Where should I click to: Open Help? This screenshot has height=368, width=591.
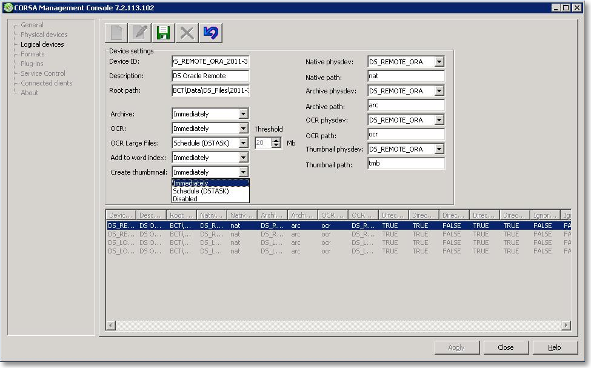[x=555, y=347]
